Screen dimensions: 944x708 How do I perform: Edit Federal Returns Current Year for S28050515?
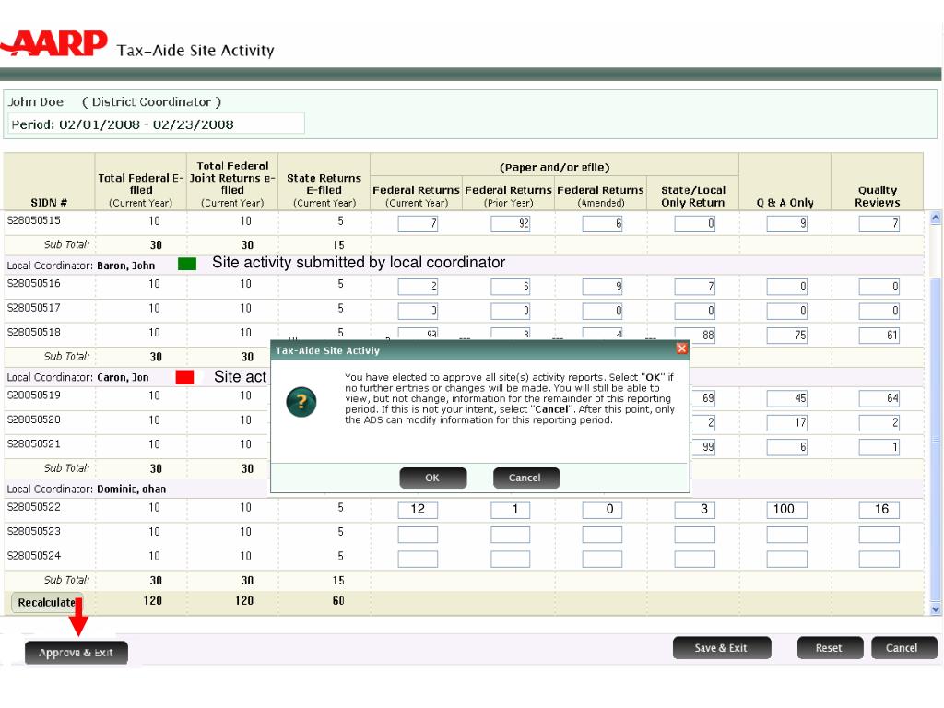click(418, 223)
